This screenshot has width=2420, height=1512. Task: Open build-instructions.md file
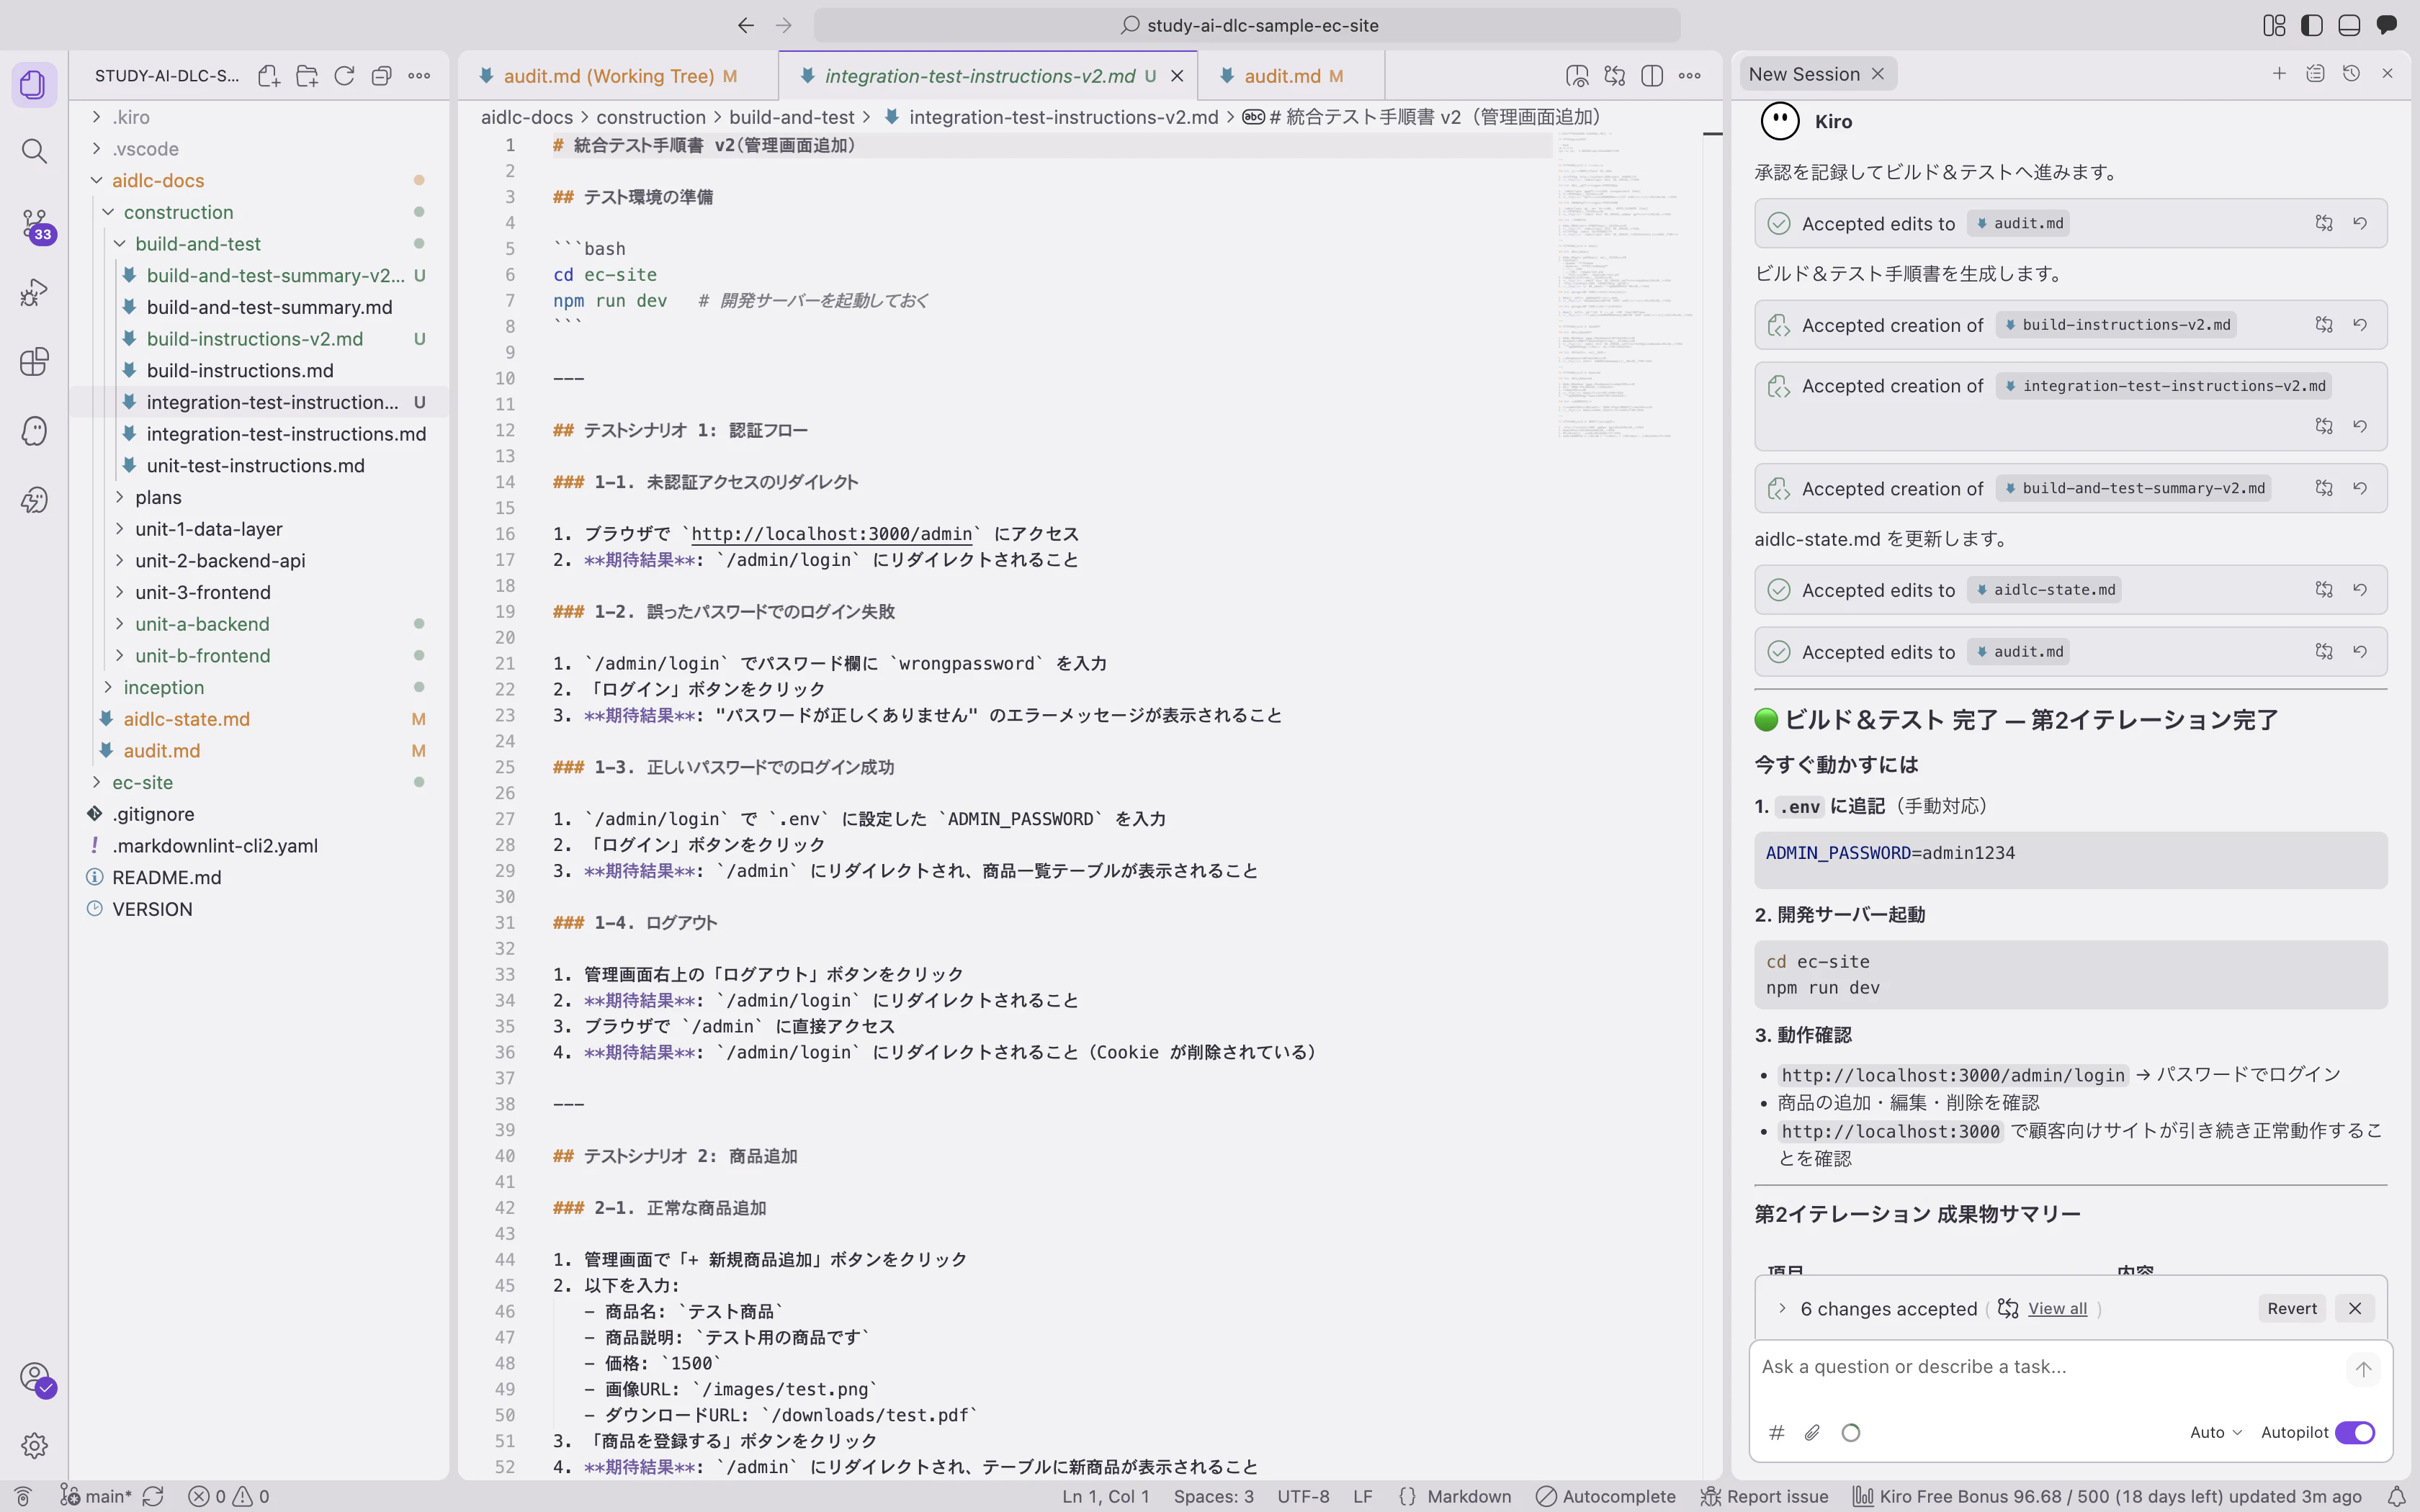coord(259,370)
